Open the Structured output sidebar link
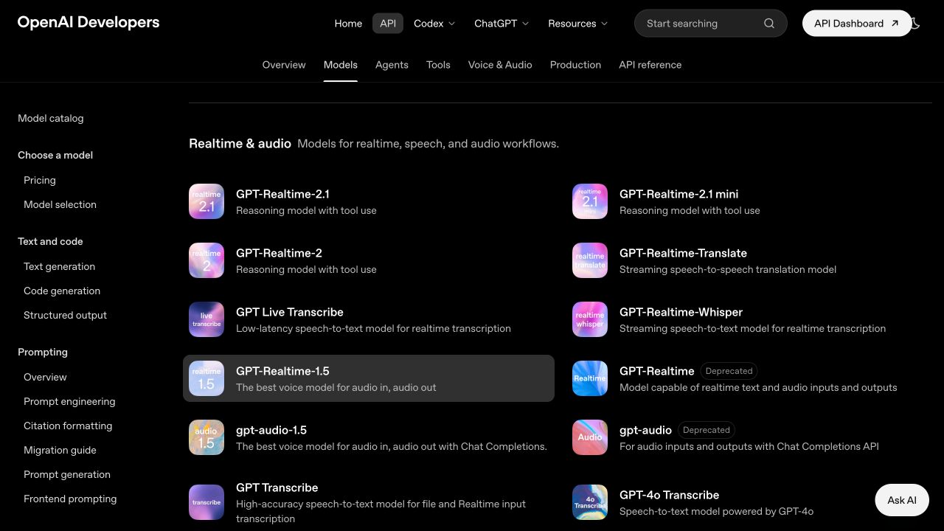 pos(66,315)
